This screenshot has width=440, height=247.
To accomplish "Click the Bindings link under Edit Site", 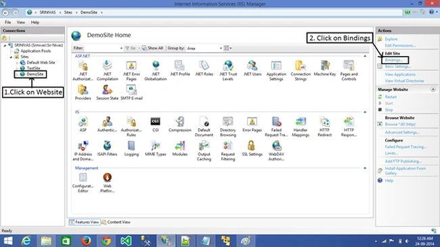I will [x=394, y=60].
